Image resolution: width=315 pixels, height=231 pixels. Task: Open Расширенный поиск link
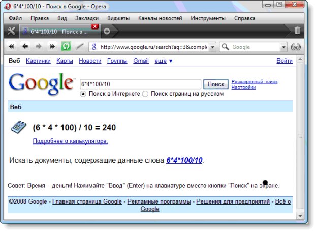click(x=255, y=82)
